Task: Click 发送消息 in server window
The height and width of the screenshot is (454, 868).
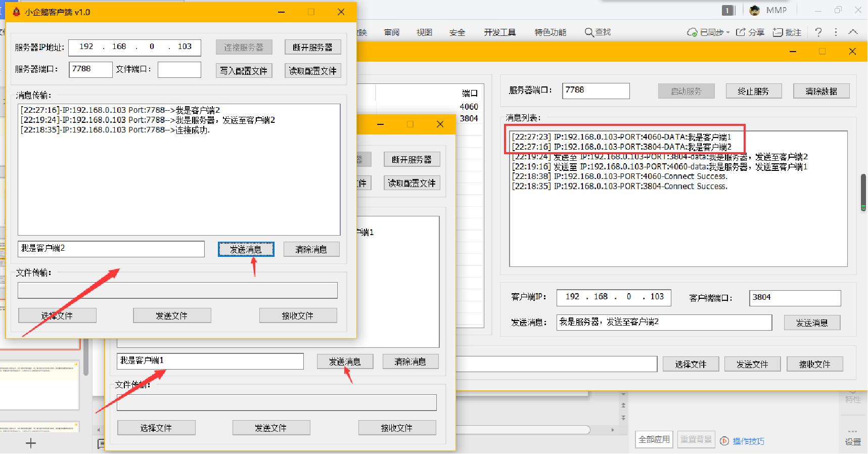Action: 812,323
